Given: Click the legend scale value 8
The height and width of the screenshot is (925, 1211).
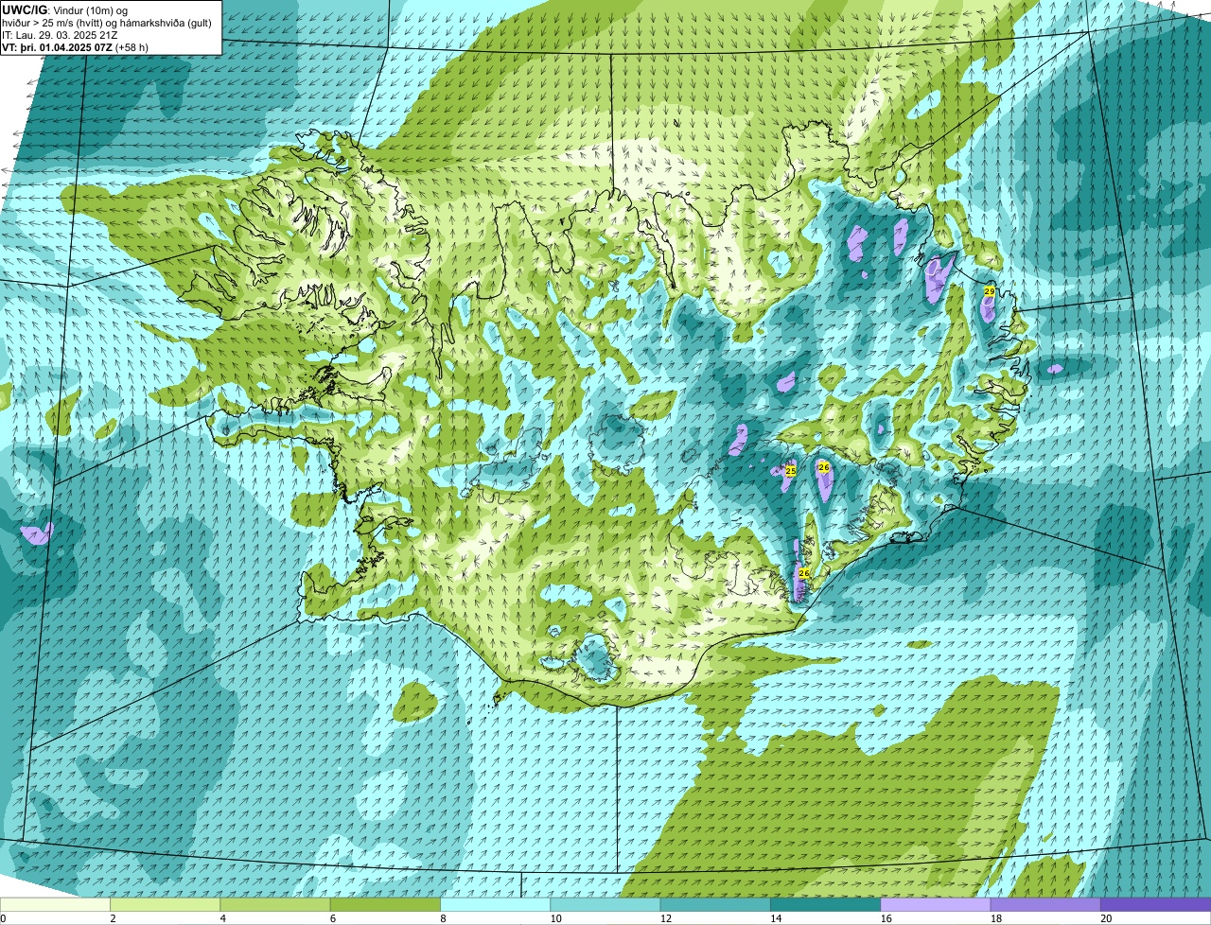Looking at the screenshot, I should tap(442, 918).
